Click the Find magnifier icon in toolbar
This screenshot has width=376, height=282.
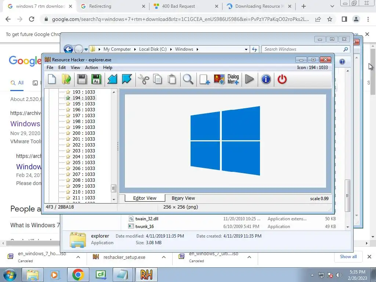[x=188, y=79]
